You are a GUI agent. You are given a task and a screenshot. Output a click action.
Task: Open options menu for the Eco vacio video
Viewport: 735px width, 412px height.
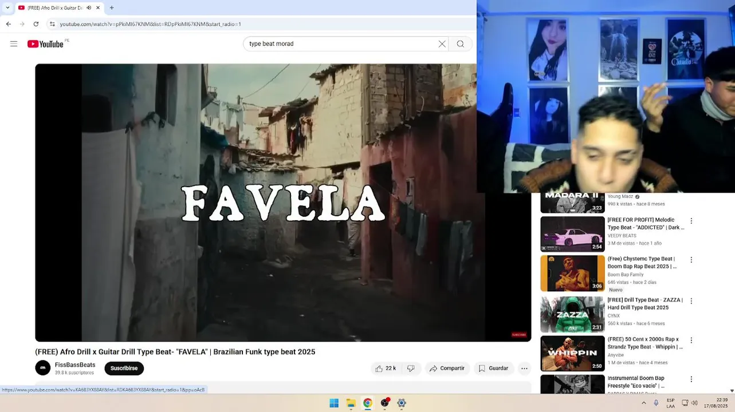(691, 379)
